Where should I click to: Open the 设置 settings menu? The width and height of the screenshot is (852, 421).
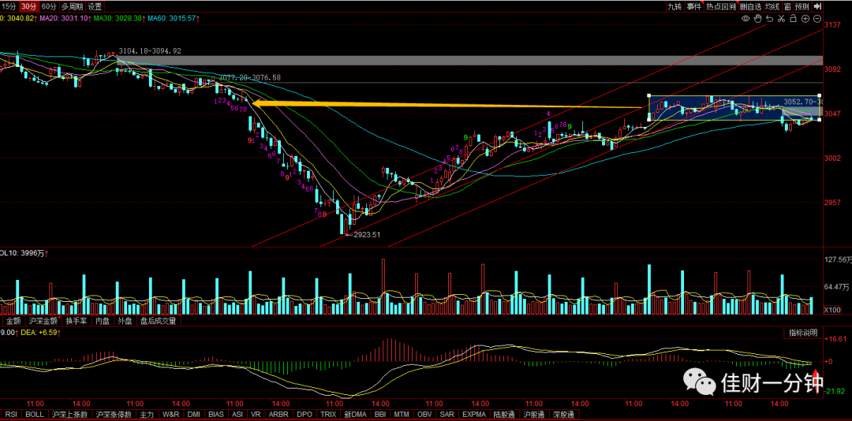pyautogui.click(x=95, y=6)
